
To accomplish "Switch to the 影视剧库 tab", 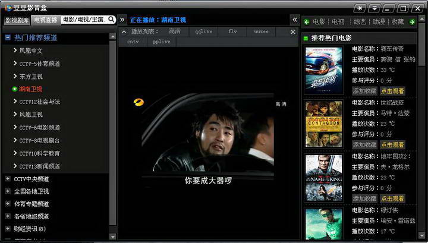I will 17,20.
